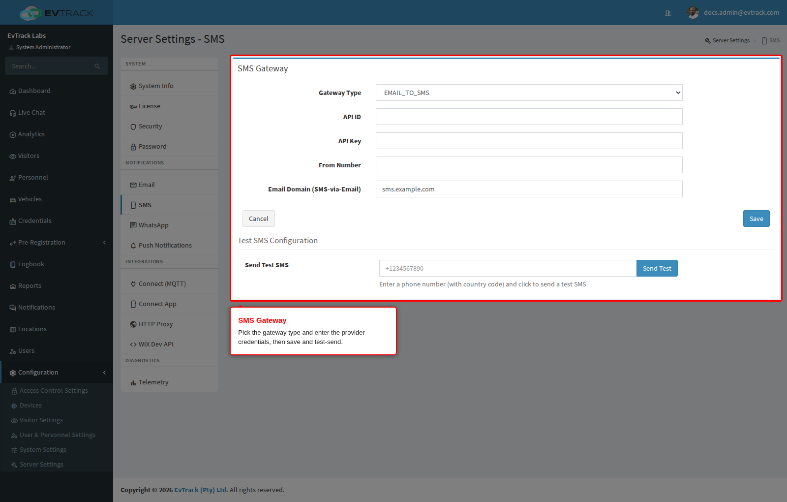Open Server Settings submenu item

pyautogui.click(x=57, y=465)
